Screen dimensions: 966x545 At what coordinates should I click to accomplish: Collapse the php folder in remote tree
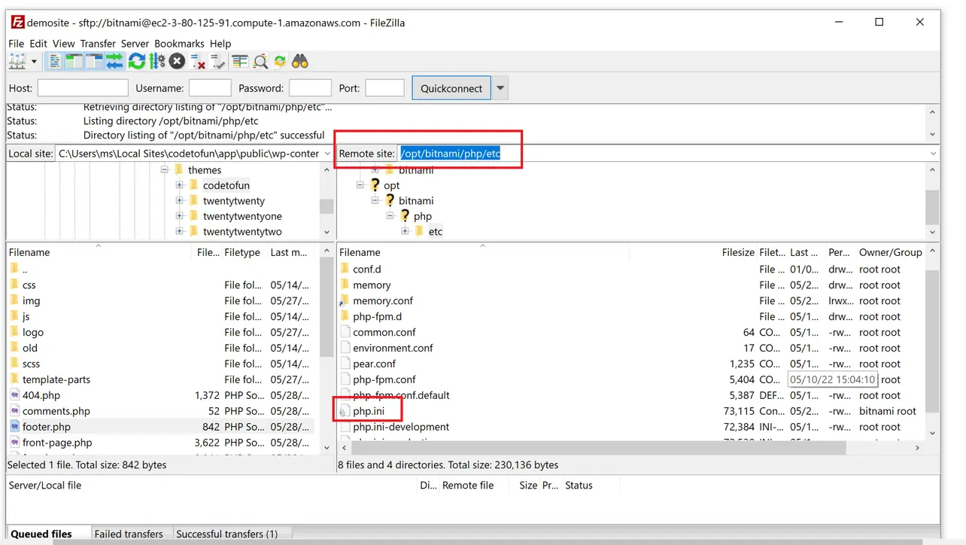(x=390, y=216)
